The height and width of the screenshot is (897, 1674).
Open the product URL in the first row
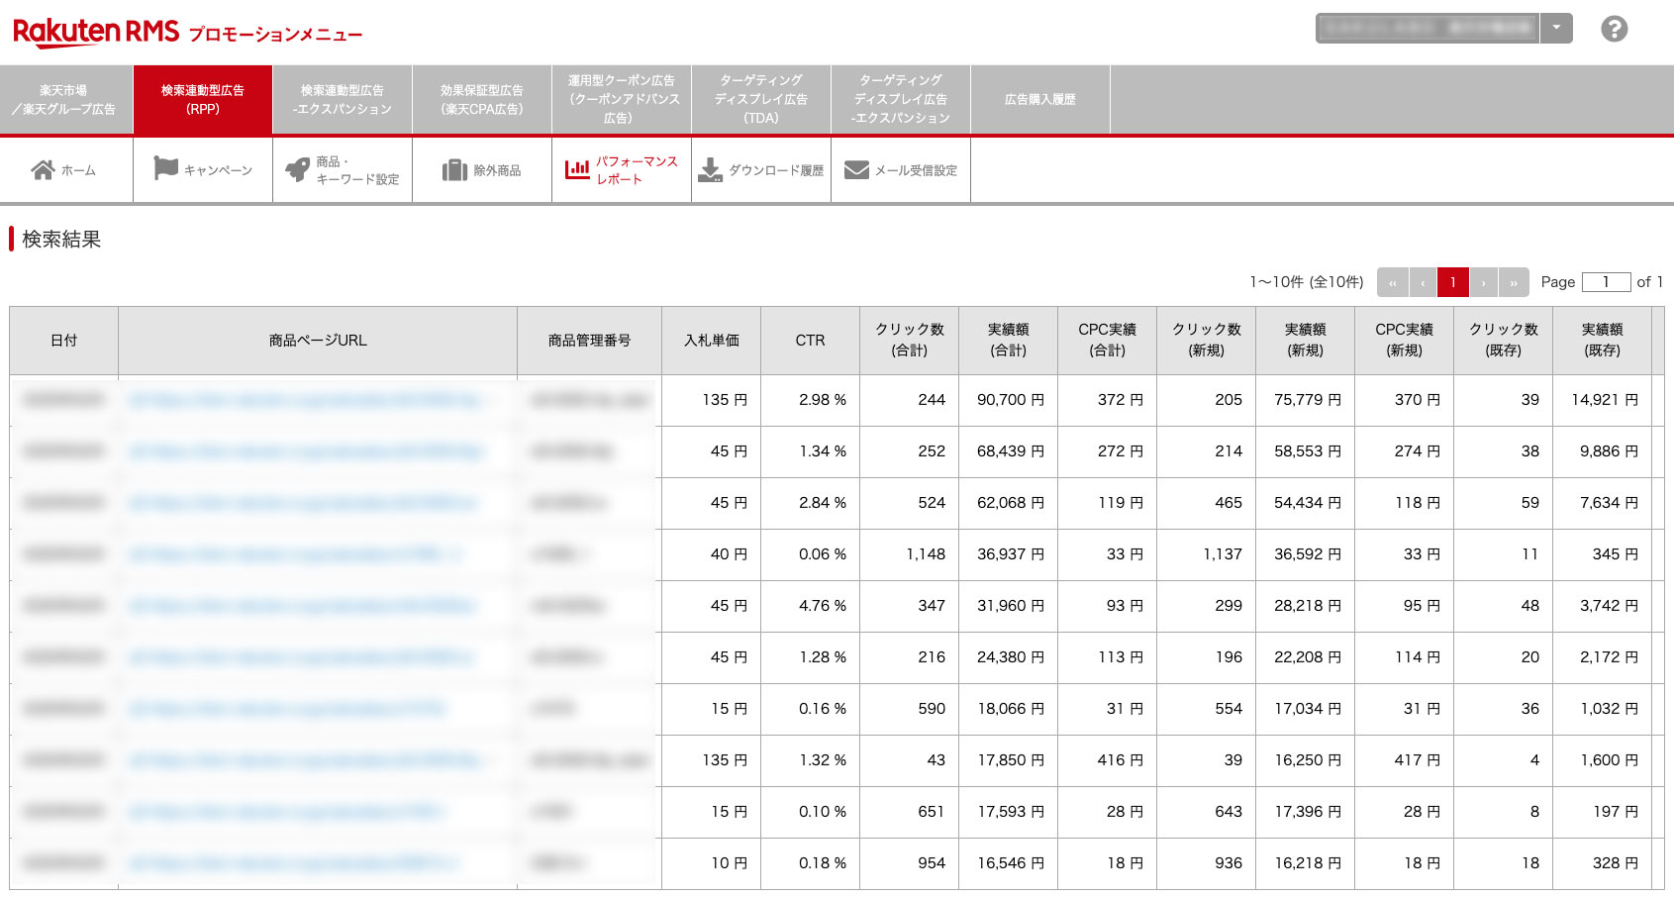[x=307, y=400]
